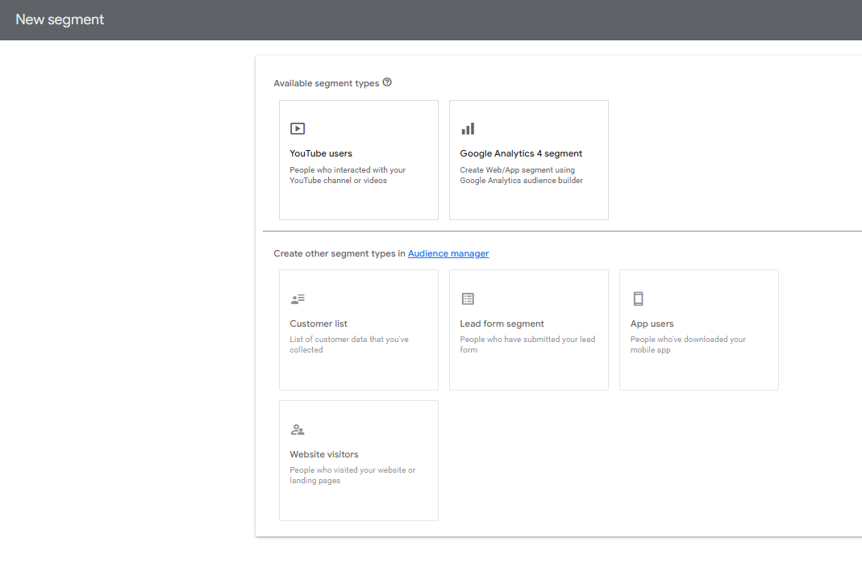Click 'People who have submitted your lead form'
The image size is (862, 576).
pos(527,344)
